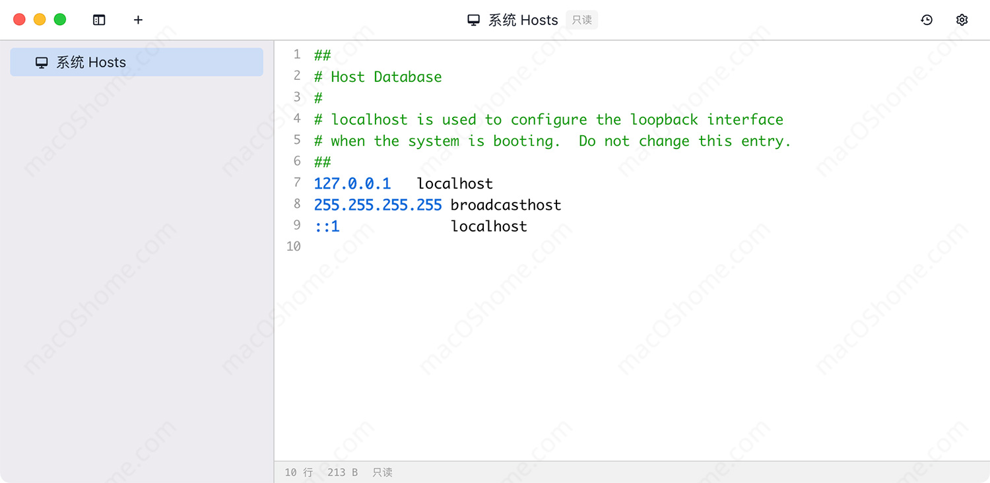Click the 系统 Hosts title text
The image size is (990, 483).
(x=523, y=20)
